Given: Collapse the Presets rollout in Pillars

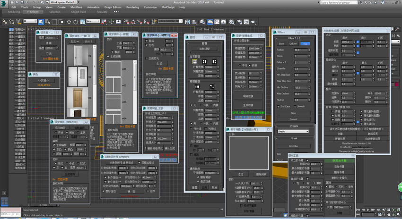Looking at the screenshot, I should click(x=294, y=126).
